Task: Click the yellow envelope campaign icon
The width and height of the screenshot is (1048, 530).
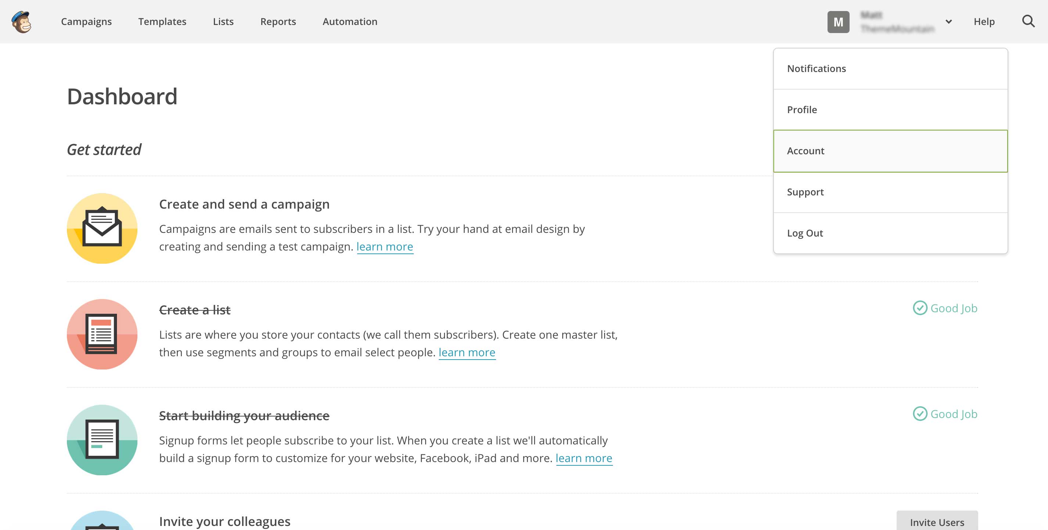Action: (102, 228)
